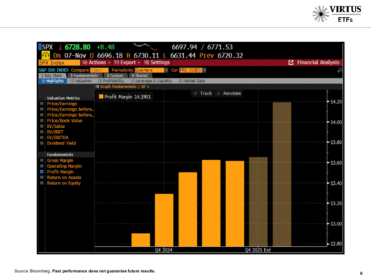The image size is (371, 278).
Task: Open the Periodicity Quarters dropdown
Action: tap(151, 70)
